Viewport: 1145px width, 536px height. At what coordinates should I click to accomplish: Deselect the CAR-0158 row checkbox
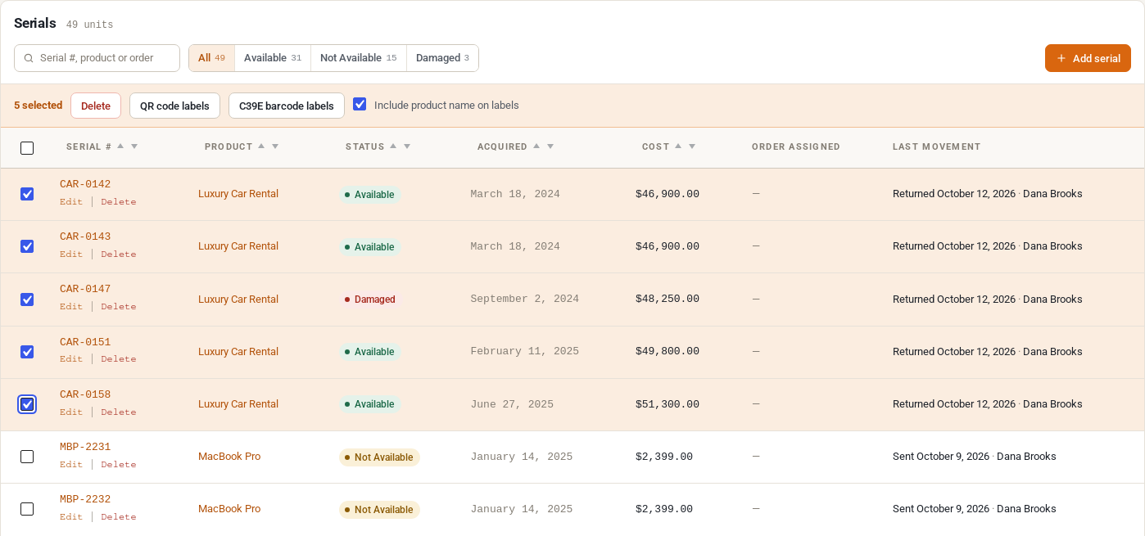pyautogui.click(x=27, y=404)
